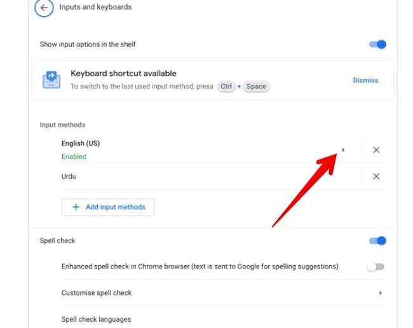The image size is (413, 328).
Task: Enable Enhanced spell check in Chrome browser
Action: (x=376, y=266)
